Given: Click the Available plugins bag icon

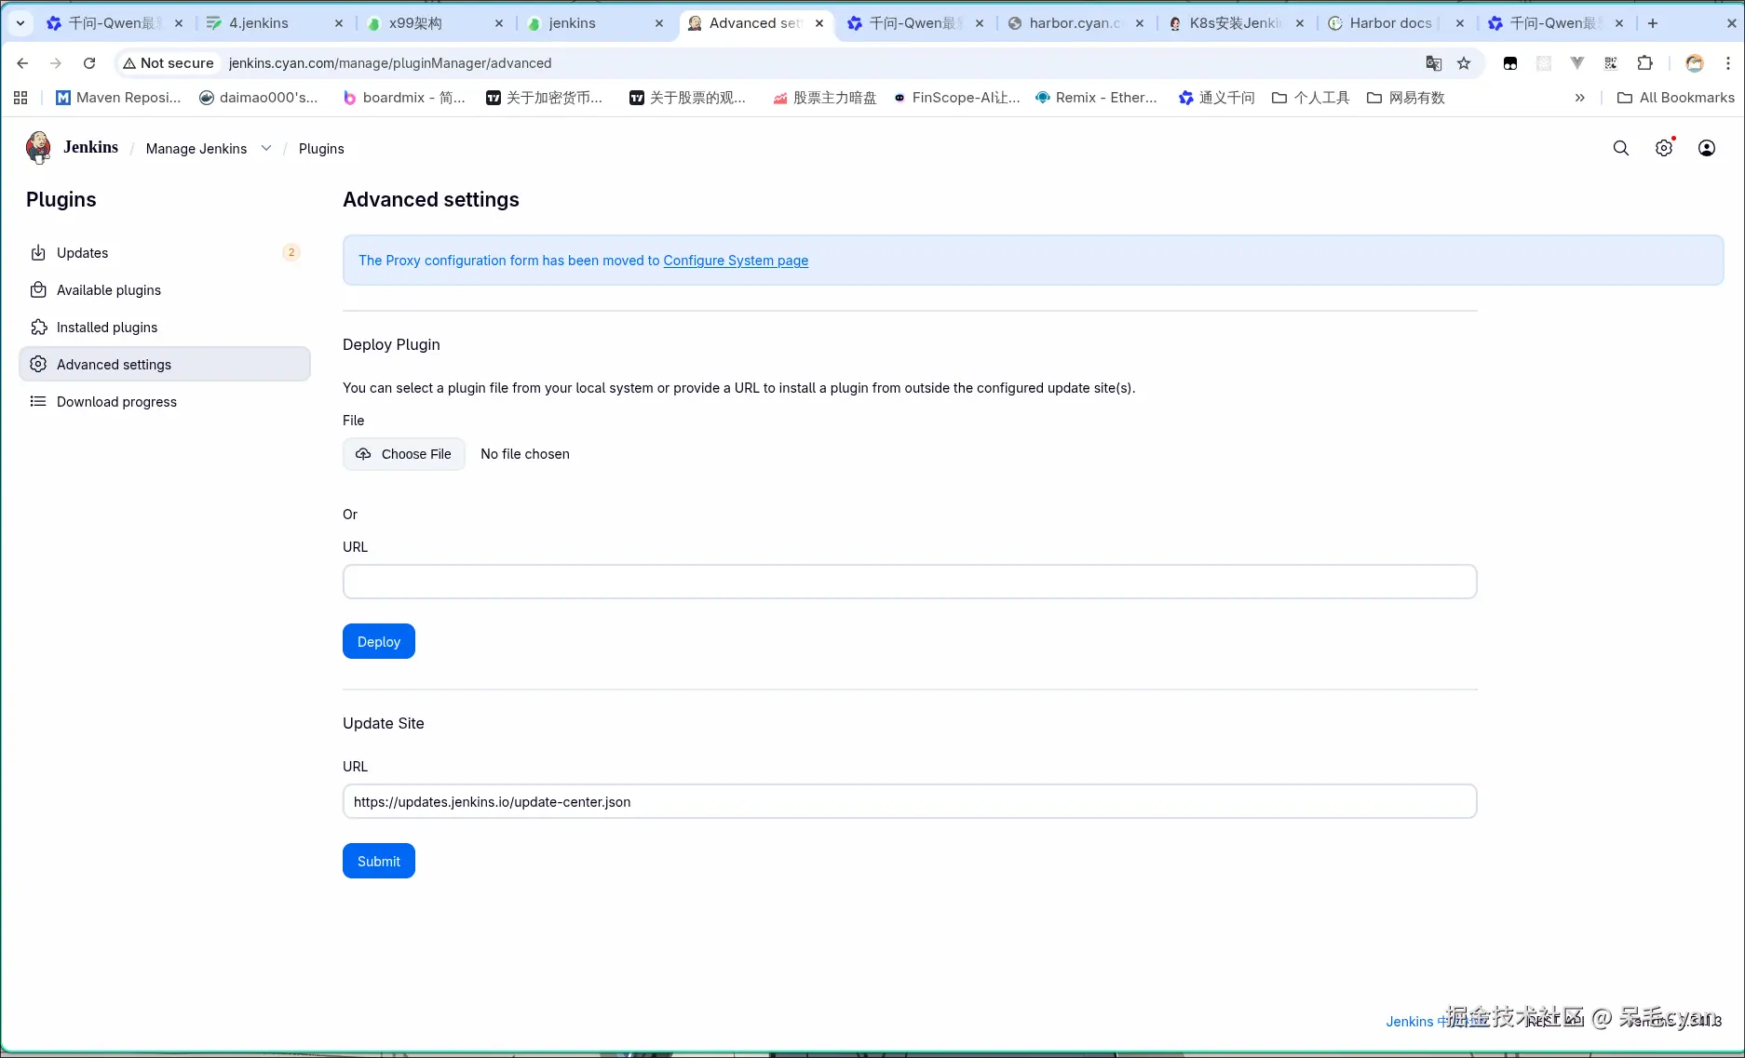Looking at the screenshot, I should [38, 290].
